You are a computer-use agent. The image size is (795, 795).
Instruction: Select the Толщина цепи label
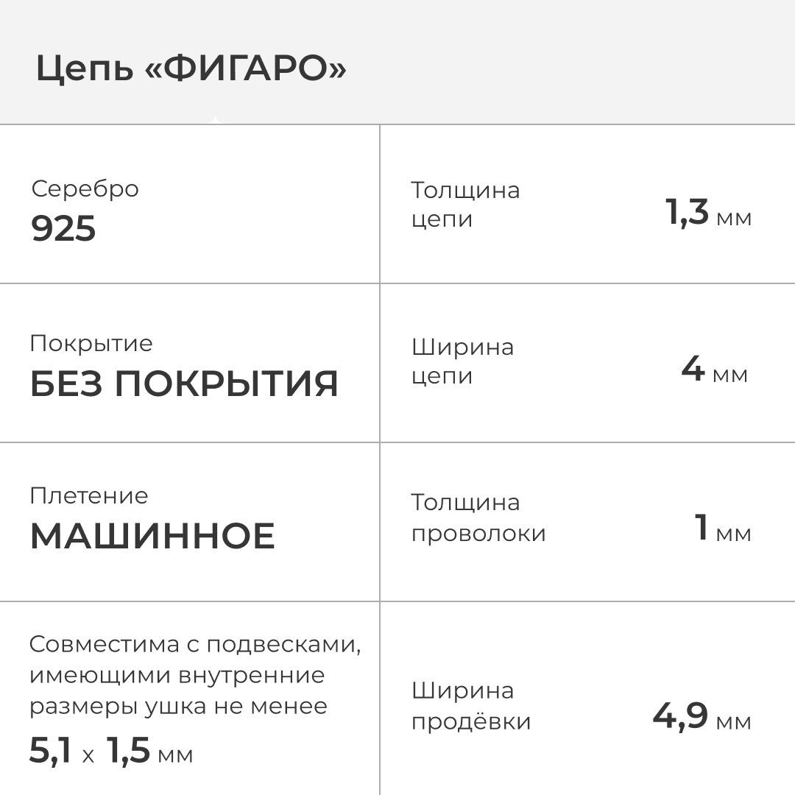coord(465,205)
